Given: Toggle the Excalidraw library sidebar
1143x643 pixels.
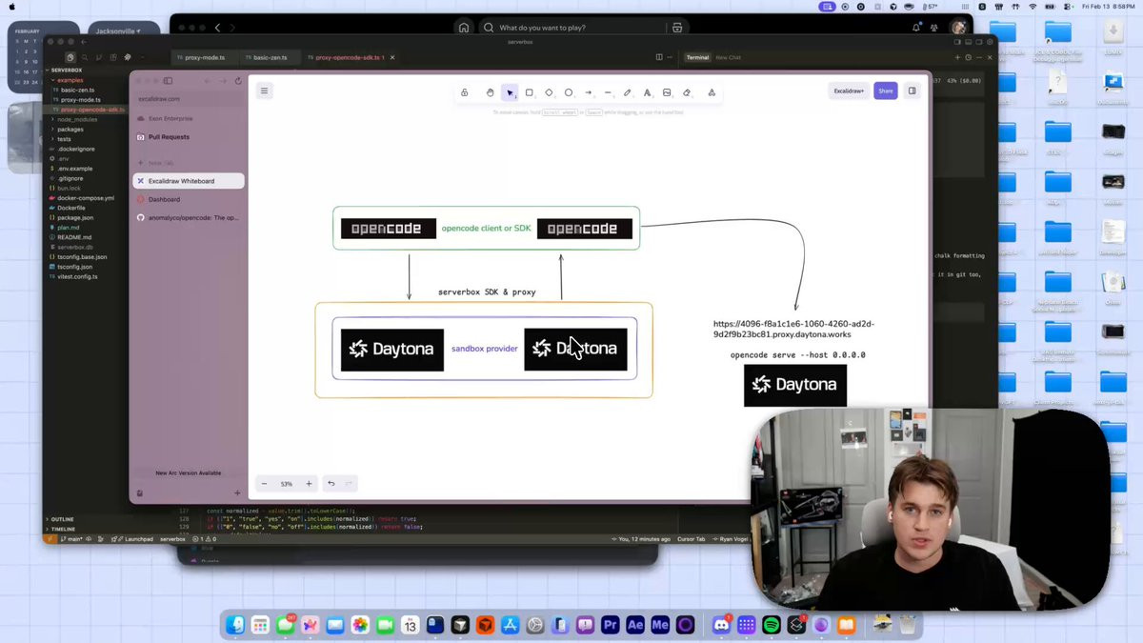Looking at the screenshot, I should click(x=912, y=90).
